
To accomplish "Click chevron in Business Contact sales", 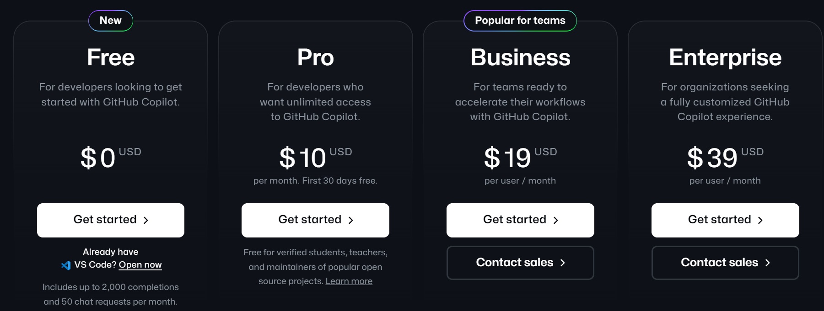I will coord(563,263).
